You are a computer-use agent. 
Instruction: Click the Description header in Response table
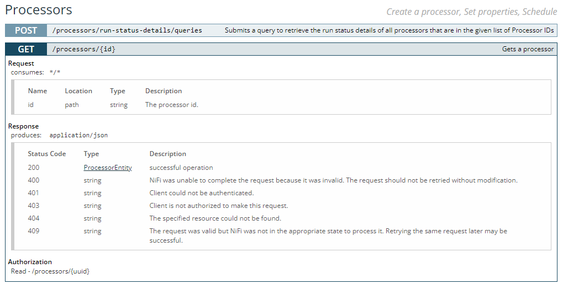pos(167,154)
